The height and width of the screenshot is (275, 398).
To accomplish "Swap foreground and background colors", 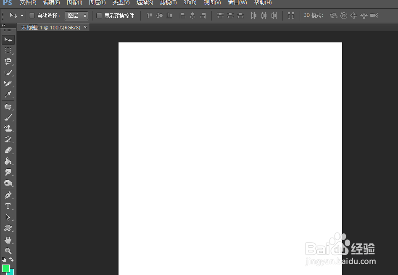I will pyautogui.click(x=11, y=259).
